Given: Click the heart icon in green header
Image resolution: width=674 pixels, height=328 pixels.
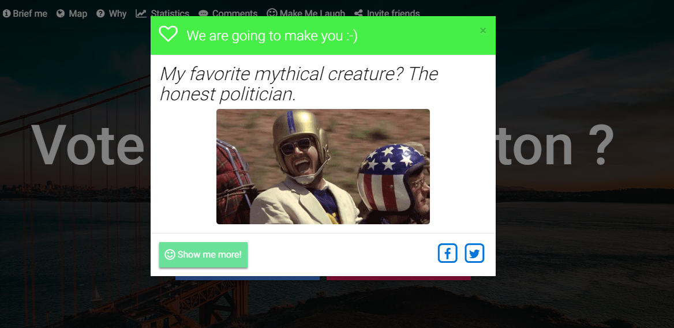Looking at the screenshot, I should coord(168,34).
